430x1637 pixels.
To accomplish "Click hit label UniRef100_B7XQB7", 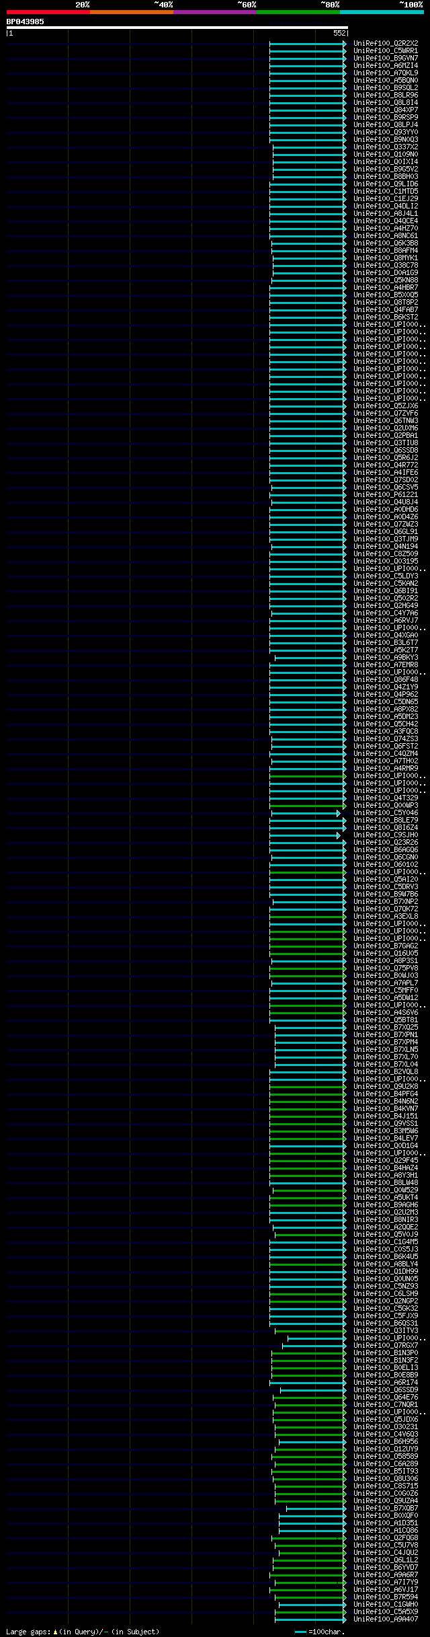I will (x=386, y=1509).
